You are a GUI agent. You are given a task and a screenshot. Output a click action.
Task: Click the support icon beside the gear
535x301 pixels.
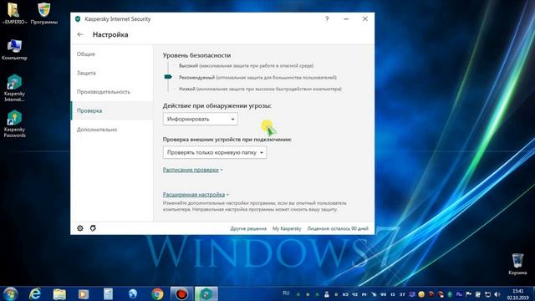tap(93, 228)
